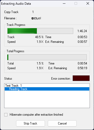Click empty area of Status list box
Image resolution: width=94 pixels, height=130 pixels.
pyautogui.click(x=47, y=99)
